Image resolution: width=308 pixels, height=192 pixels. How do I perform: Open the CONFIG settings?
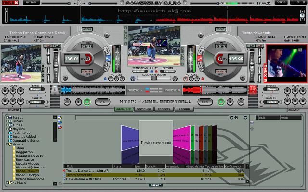point(281,2)
